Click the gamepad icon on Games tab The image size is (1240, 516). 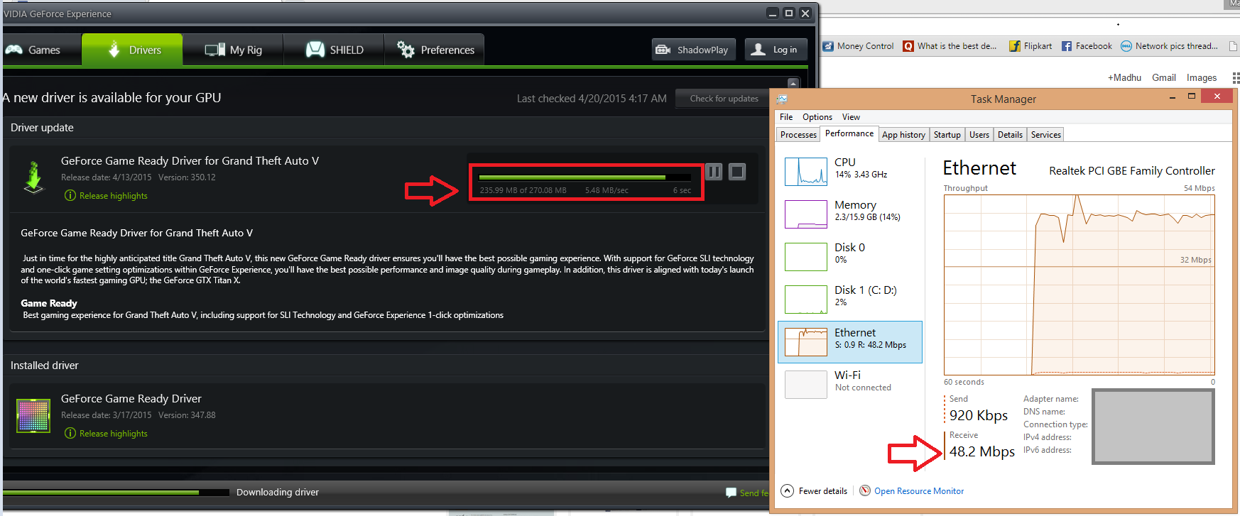[14, 50]
